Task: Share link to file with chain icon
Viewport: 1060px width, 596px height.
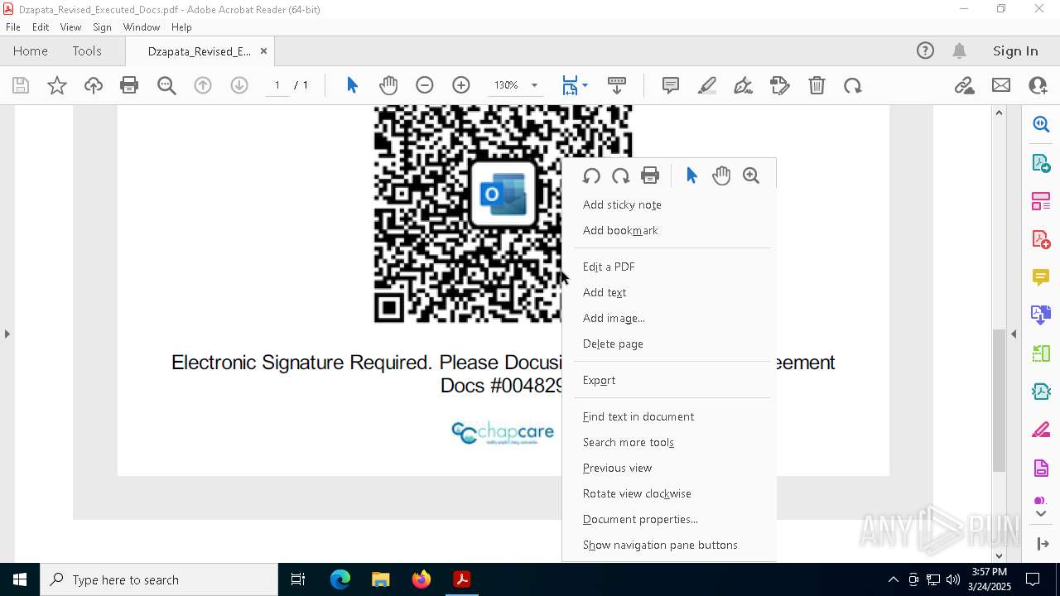Action: (965, 85)
